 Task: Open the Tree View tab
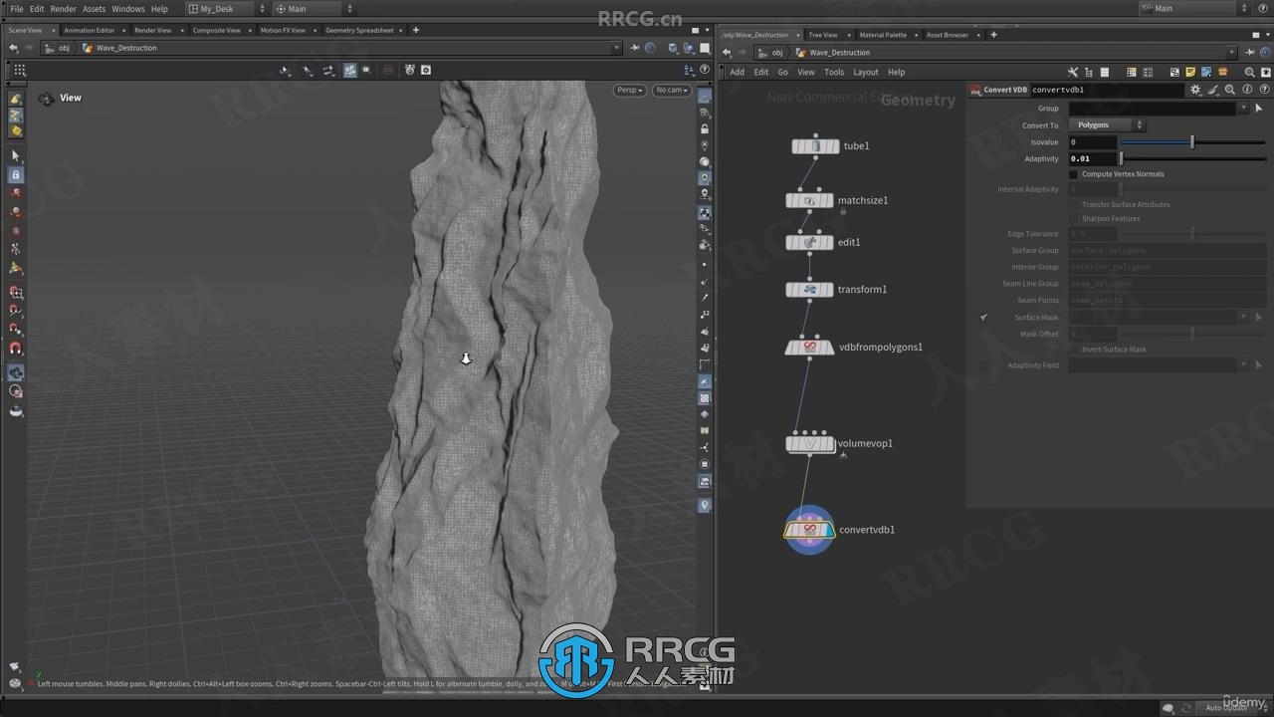[x=823, y=35]
